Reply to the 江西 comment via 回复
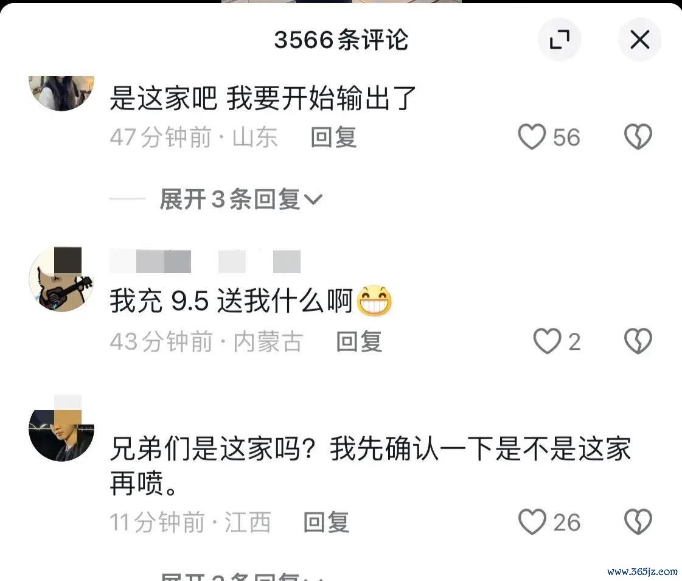 tap(326, 522)
